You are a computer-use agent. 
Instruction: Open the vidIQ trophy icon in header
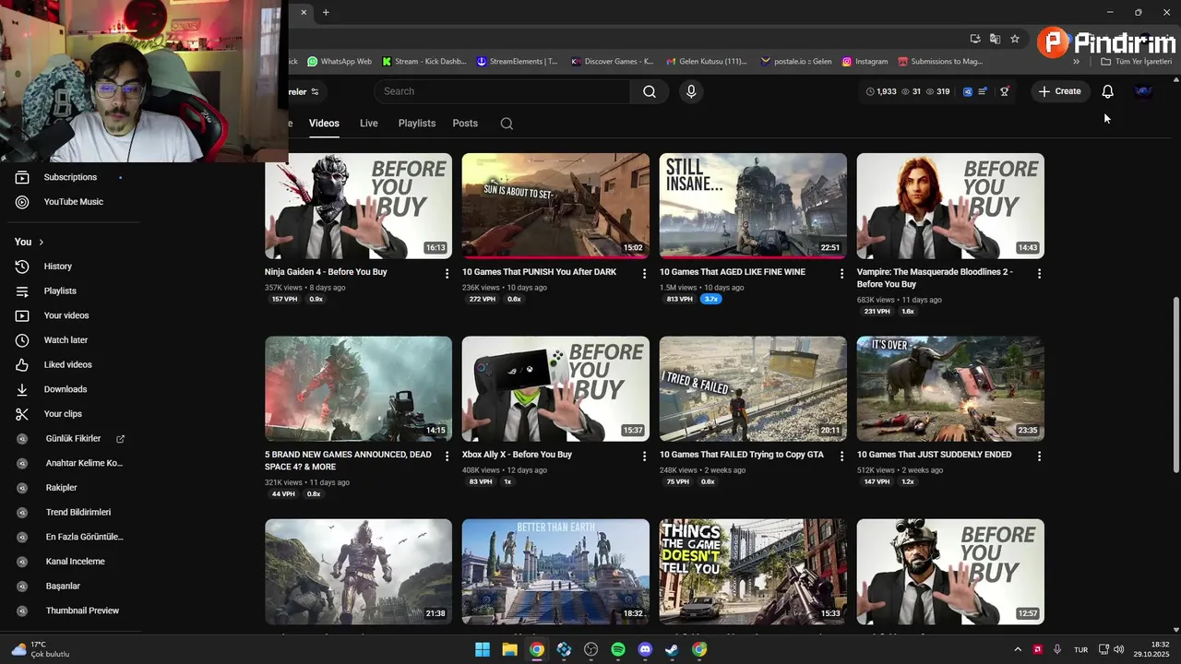tap(1005, 91)
